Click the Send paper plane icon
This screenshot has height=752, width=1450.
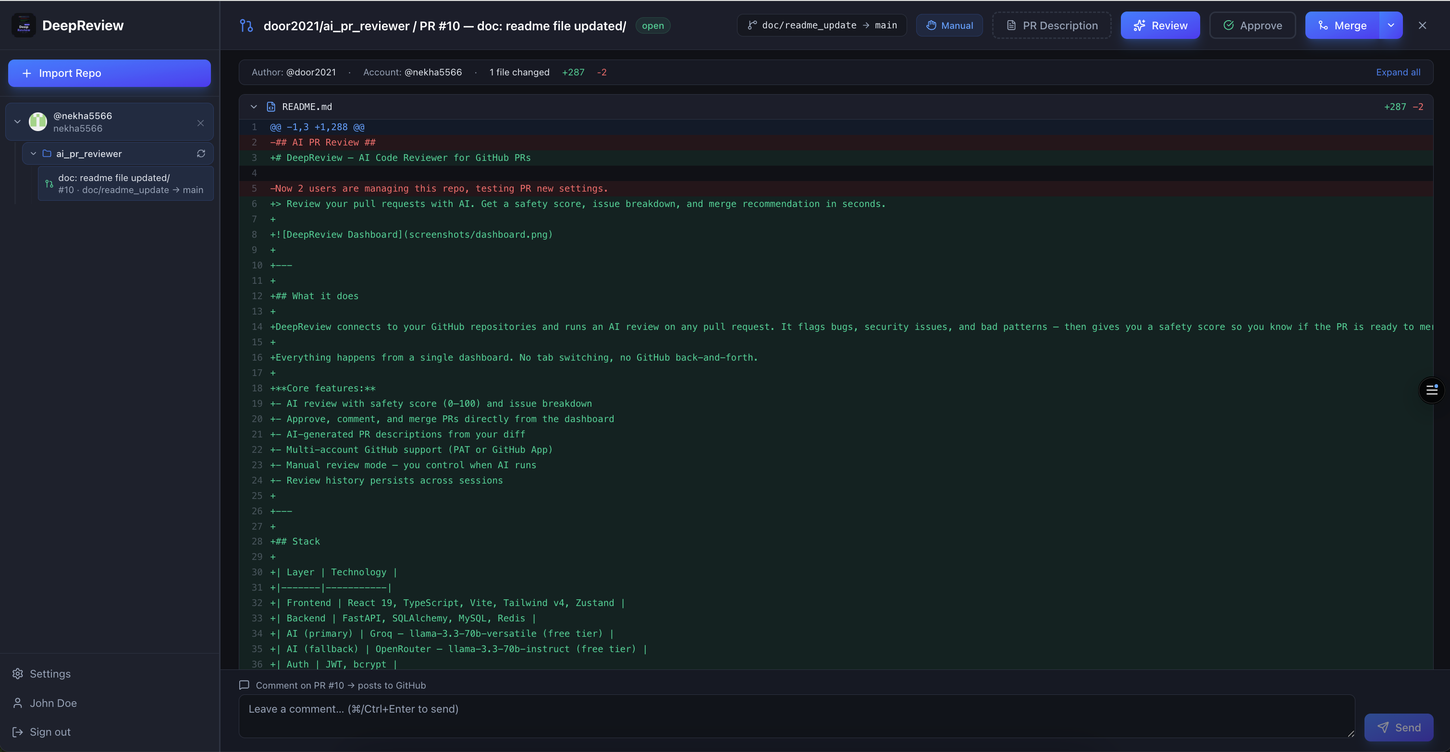[x=1382, y=727]
